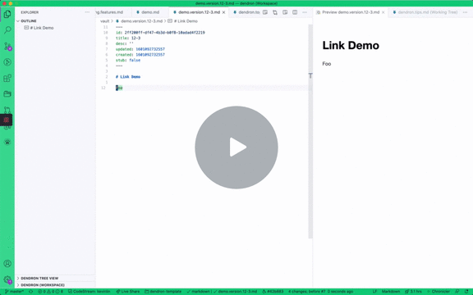Open the Run and Debug view
This screenshot has width=473, height=295.
point(7,62)
